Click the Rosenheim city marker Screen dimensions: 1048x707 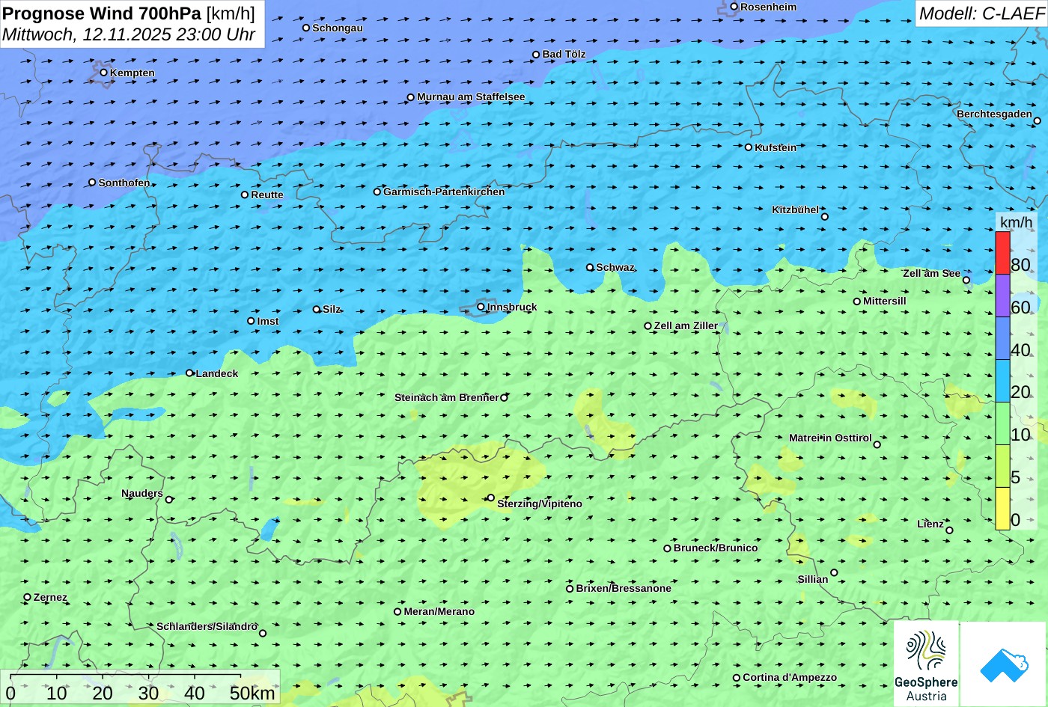pyautogui.click(x=734, y=7)
